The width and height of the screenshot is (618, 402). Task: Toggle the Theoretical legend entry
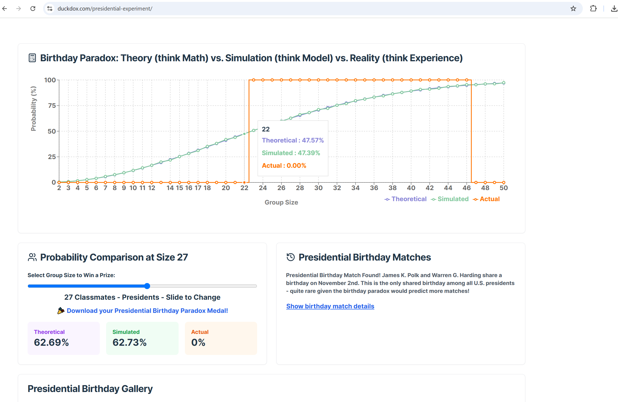[406, 199]
